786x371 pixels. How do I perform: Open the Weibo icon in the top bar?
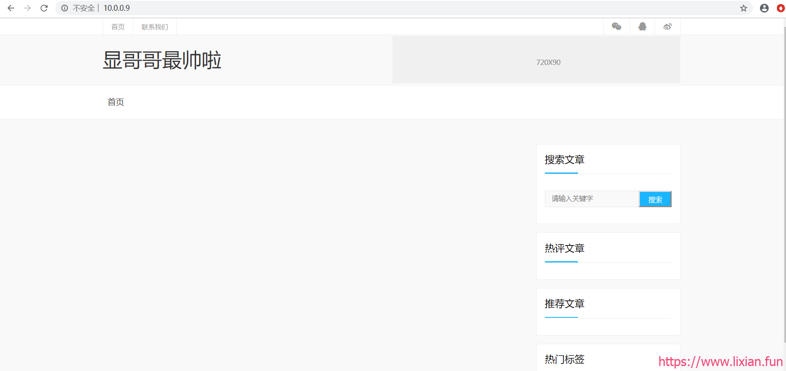coord(668,26)
